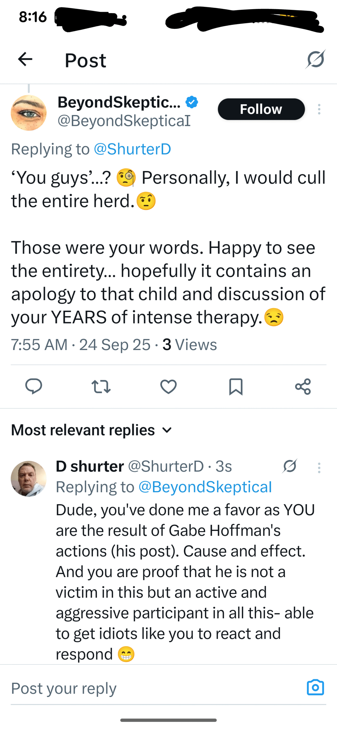The image size is (337, 731).
Task: Tap the blue verified badge
Action: pyautogui.click(x=192, y=102)
